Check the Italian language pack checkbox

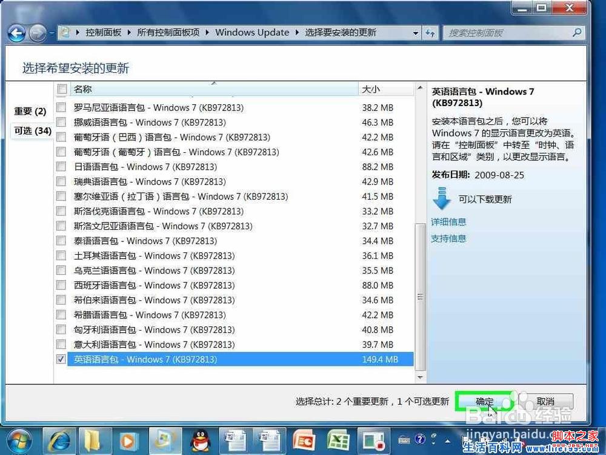(61, 345)
